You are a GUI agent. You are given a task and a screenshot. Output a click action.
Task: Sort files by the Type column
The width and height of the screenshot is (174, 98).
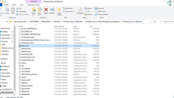[75, 26]
